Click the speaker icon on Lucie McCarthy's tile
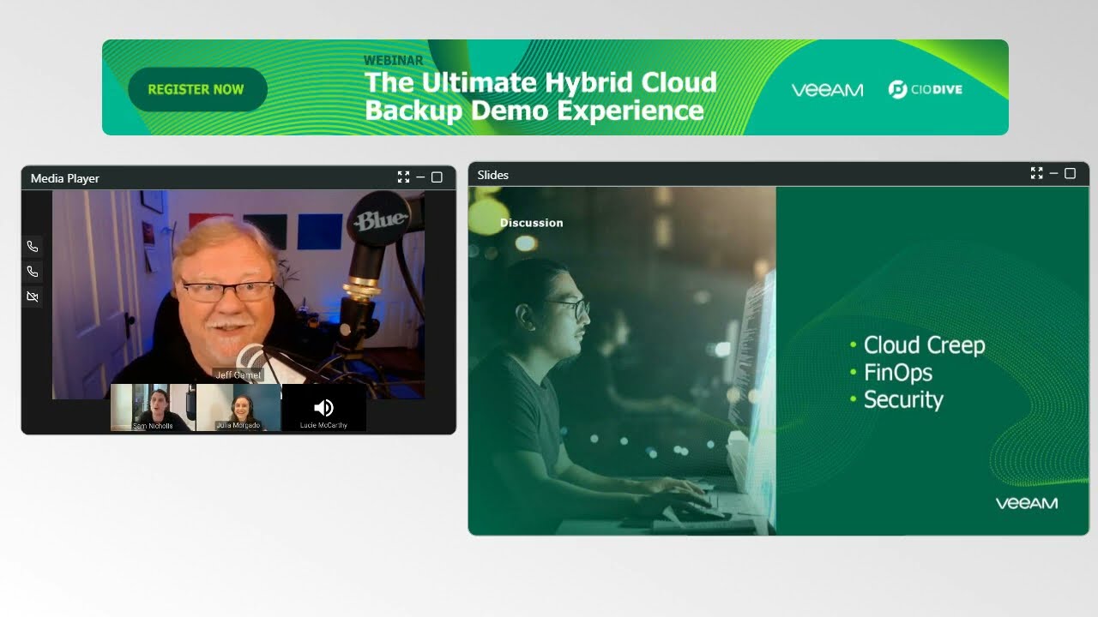This screenshot has width=1098, height=617. [323, 407]
